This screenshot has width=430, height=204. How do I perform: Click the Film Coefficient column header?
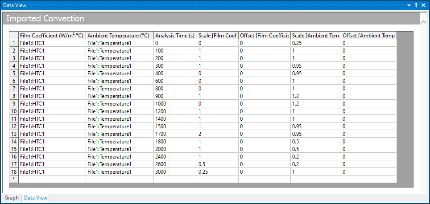point(52,36)
